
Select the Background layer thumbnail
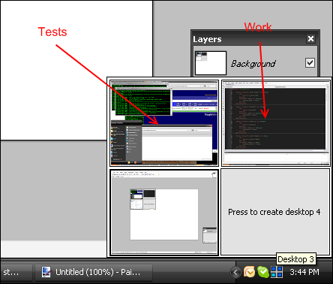click(211, 63)
